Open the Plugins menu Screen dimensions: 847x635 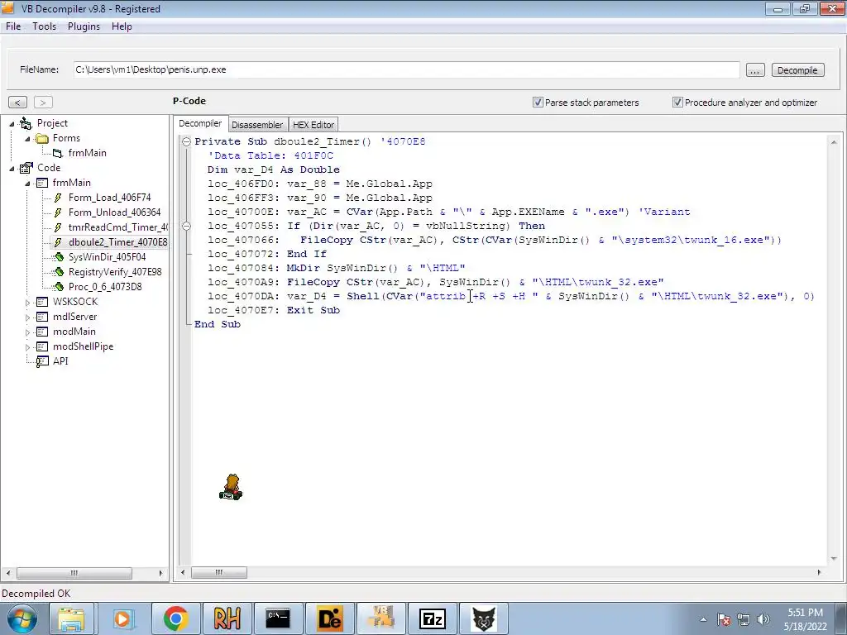(84, 26)
